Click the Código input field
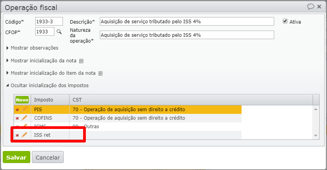Image resolution: width=327 pixels, height=170 pixels. click(49, 21)
